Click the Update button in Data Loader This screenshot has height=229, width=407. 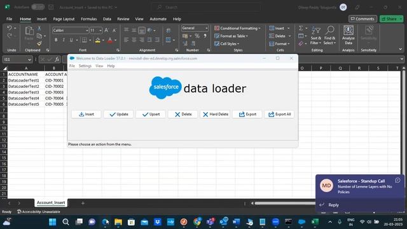118,114
